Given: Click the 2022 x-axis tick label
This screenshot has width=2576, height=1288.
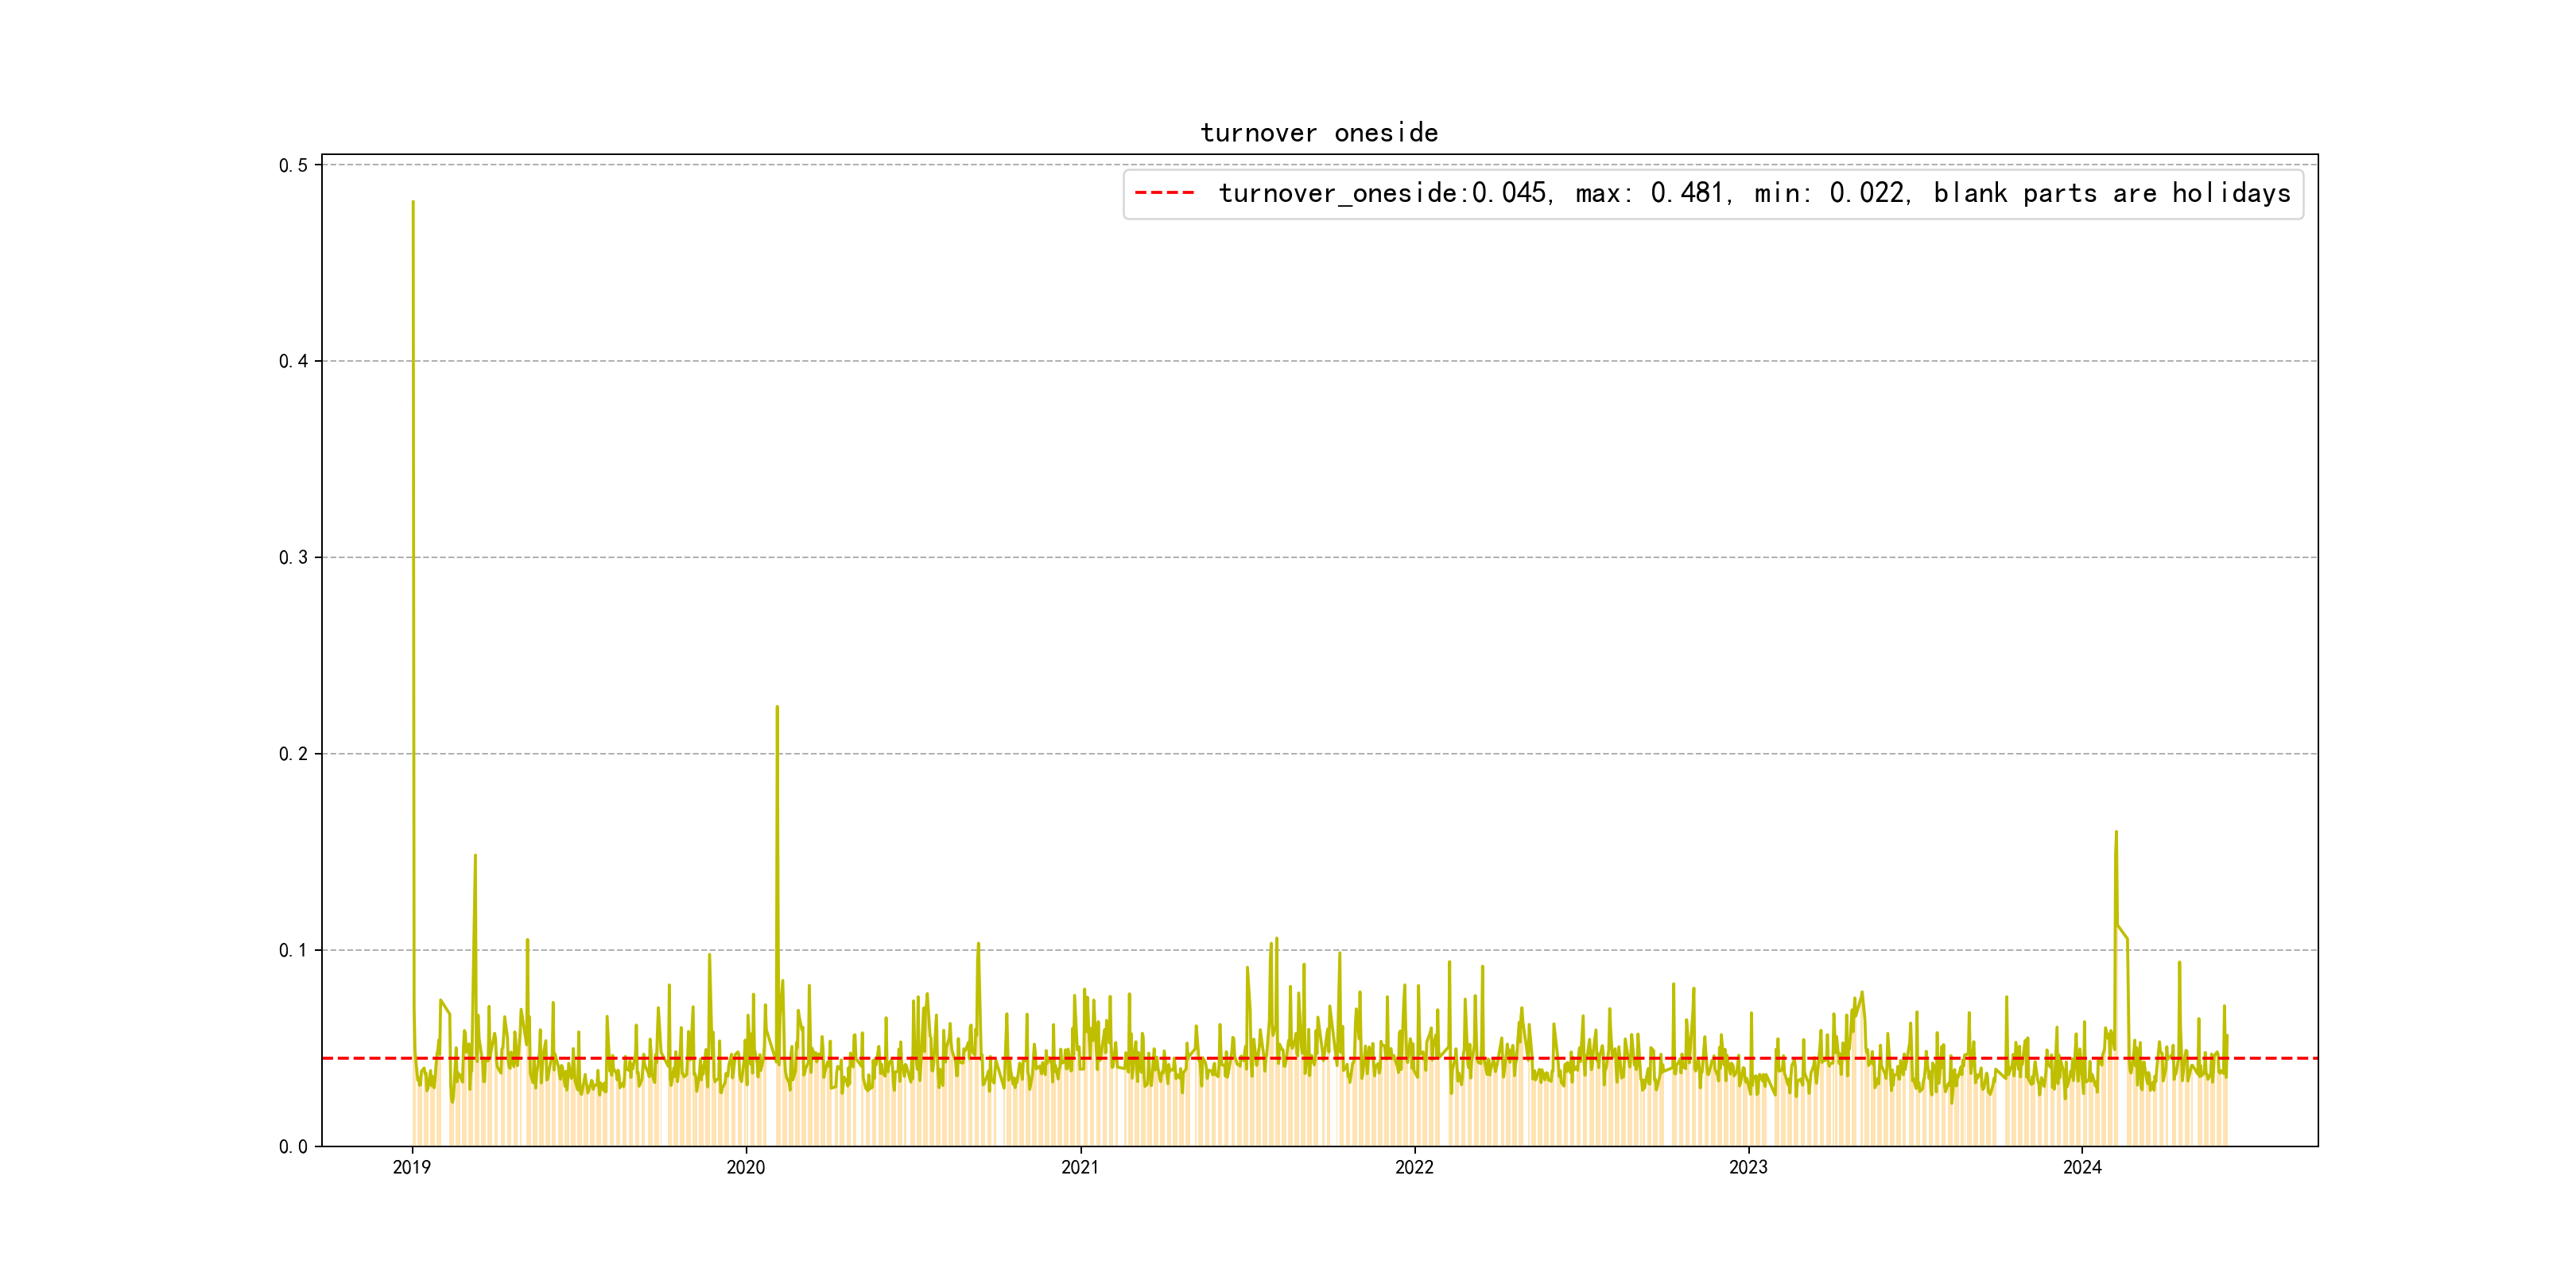Looking at the screenshot, I should (1414, 1167).
